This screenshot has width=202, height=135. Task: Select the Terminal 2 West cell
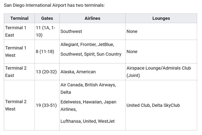[x=19, y=105]
